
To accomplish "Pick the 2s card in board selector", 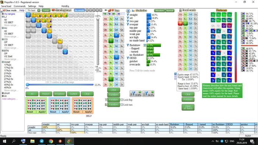I will tap(122, 84).
